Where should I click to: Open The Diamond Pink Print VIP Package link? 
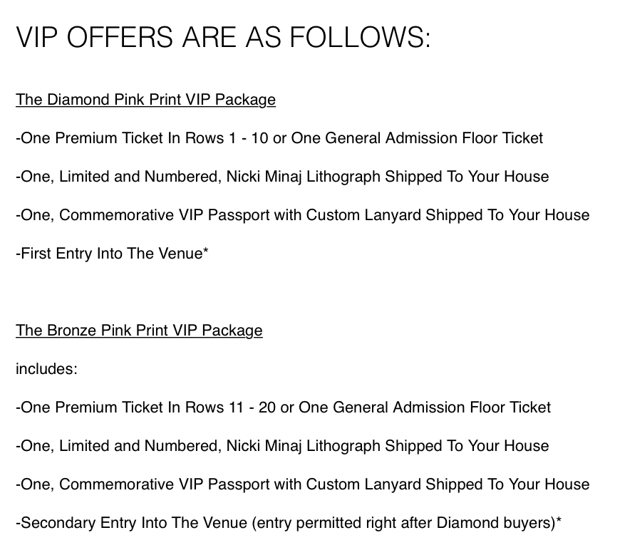click(145, 100)
